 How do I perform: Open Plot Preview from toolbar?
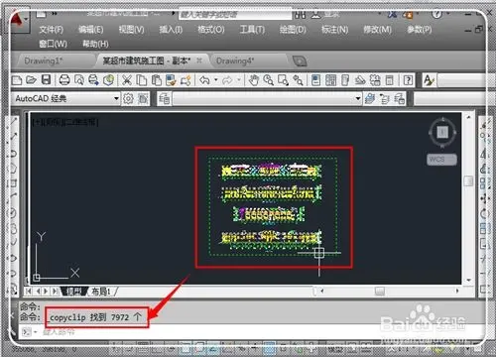pyautogui.click(x=79, y=80)
